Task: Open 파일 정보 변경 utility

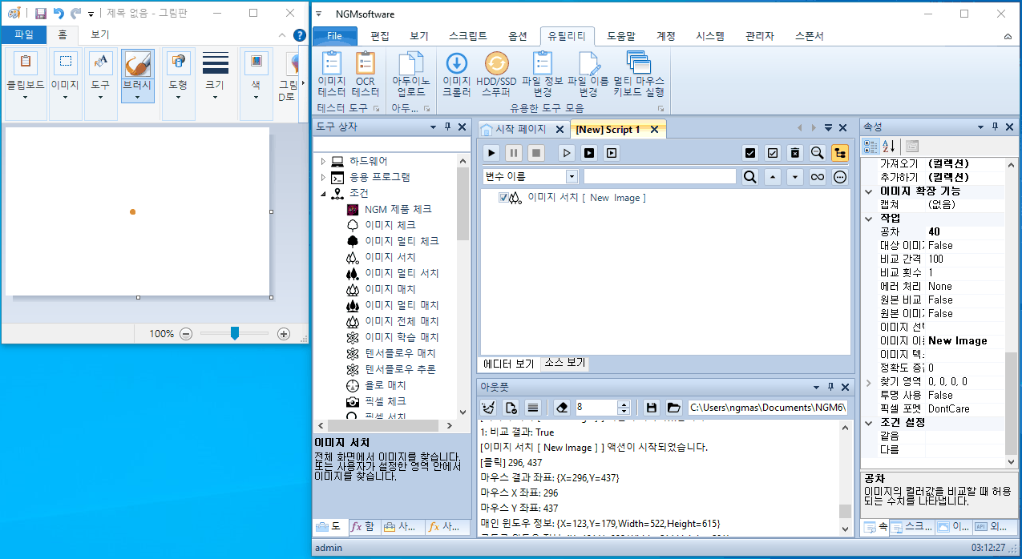Action: 543,74
